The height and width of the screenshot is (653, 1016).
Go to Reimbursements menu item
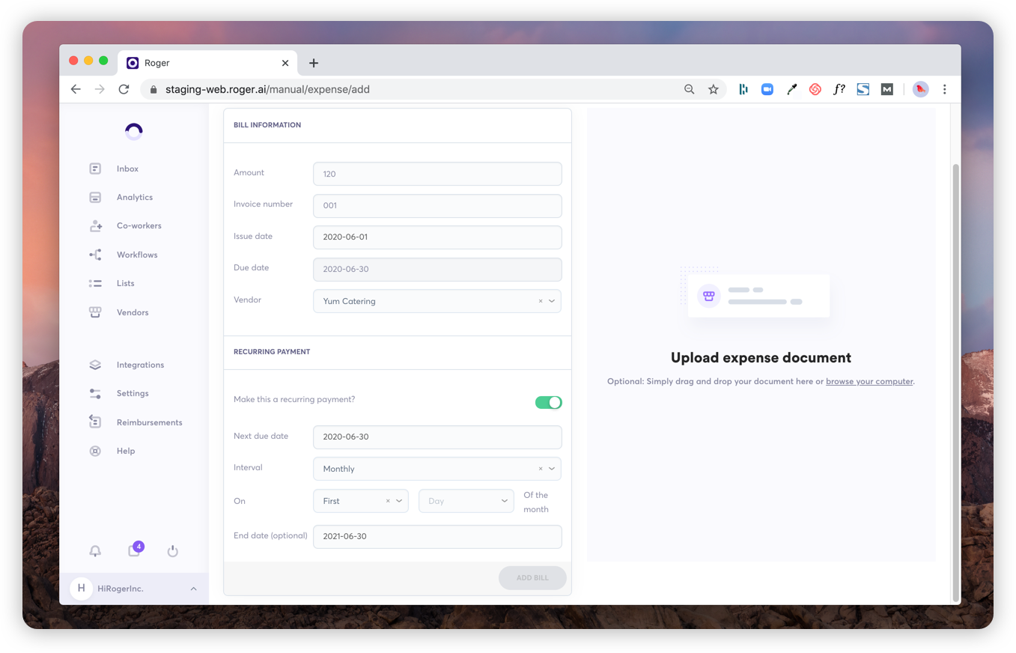click(150, 422)
